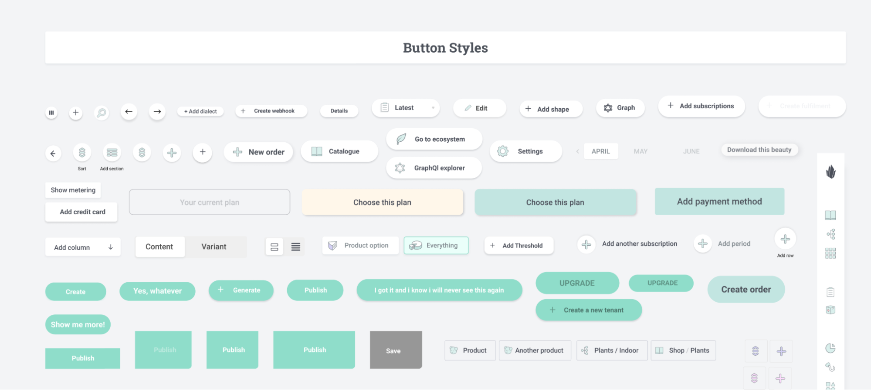Image resolution: width=871 pixels, height=390 pixels.
Task: Click the Plants / Indoor breadcrumb button
Action: coord(612,350)
